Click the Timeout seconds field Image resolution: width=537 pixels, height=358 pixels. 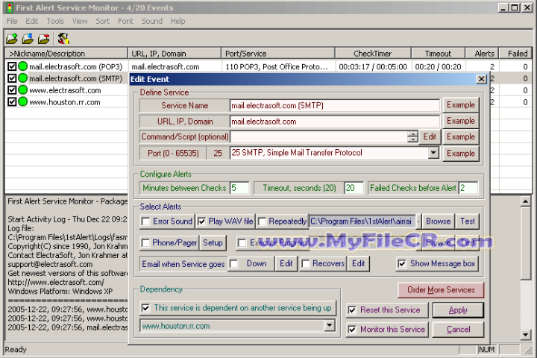(354, 188)
